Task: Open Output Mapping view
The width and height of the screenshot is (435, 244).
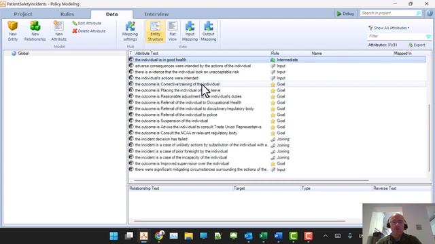Action: (209, 31)
